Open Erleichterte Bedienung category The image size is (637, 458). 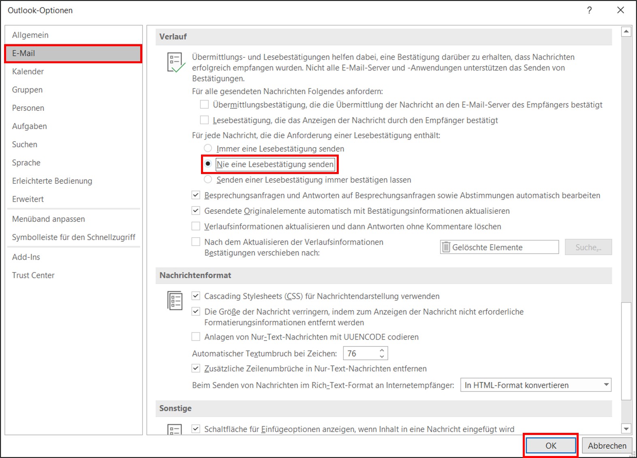click(73, 181)
